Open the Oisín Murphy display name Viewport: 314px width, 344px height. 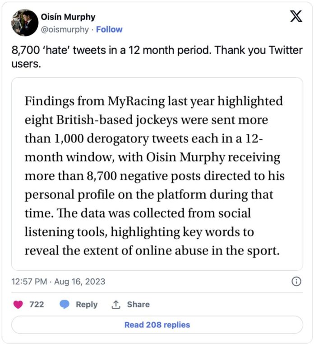(68, 17)
